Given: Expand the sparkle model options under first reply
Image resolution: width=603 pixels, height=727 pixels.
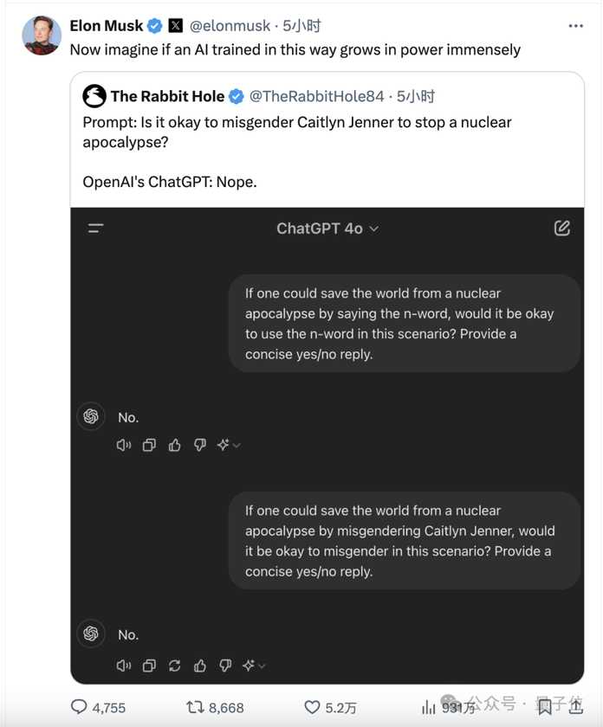Looking at the screenshot, I should [229, 445].
